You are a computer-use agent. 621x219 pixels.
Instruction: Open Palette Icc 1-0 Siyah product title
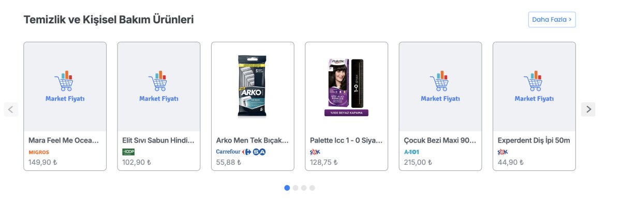tap(346, 140)
